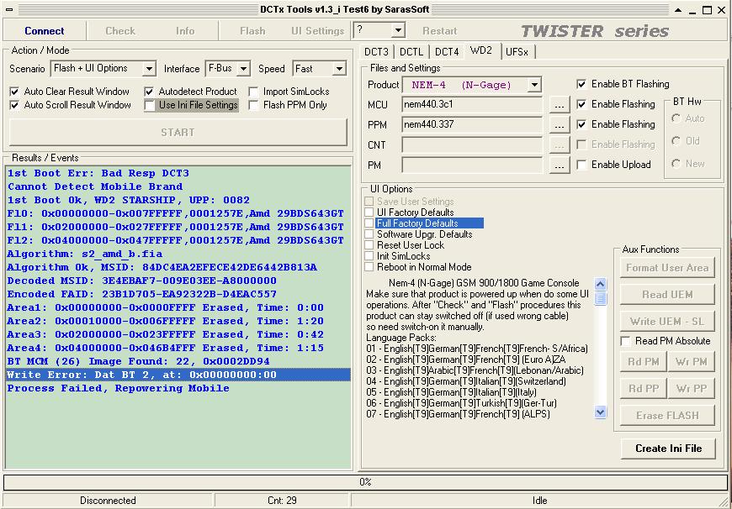Open the Scenario dropdown

coord(149,69)
